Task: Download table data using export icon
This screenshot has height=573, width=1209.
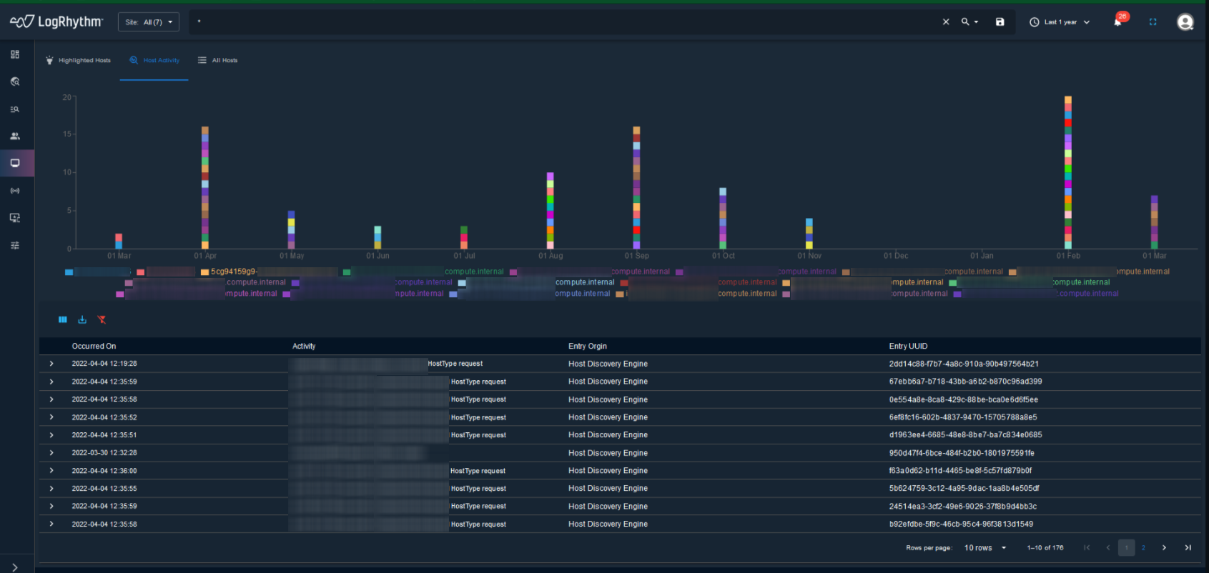Action: pos(82,319)
